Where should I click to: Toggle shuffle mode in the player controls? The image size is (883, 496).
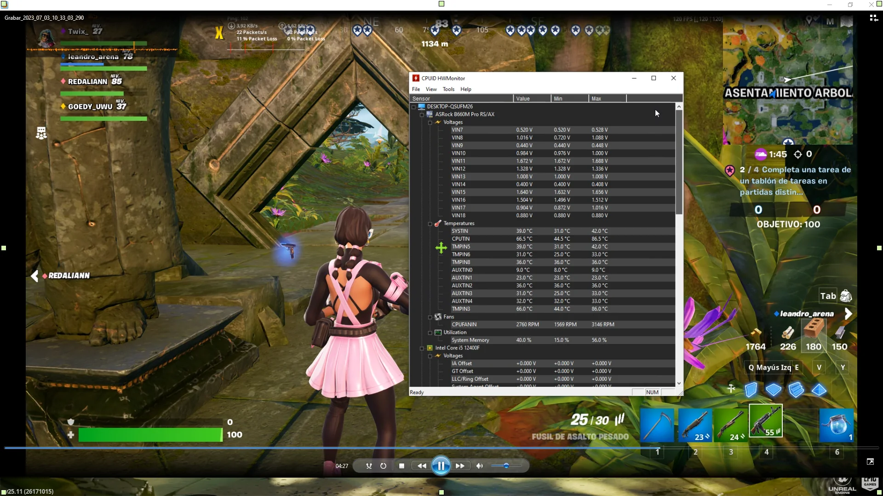tap(369, 466)
